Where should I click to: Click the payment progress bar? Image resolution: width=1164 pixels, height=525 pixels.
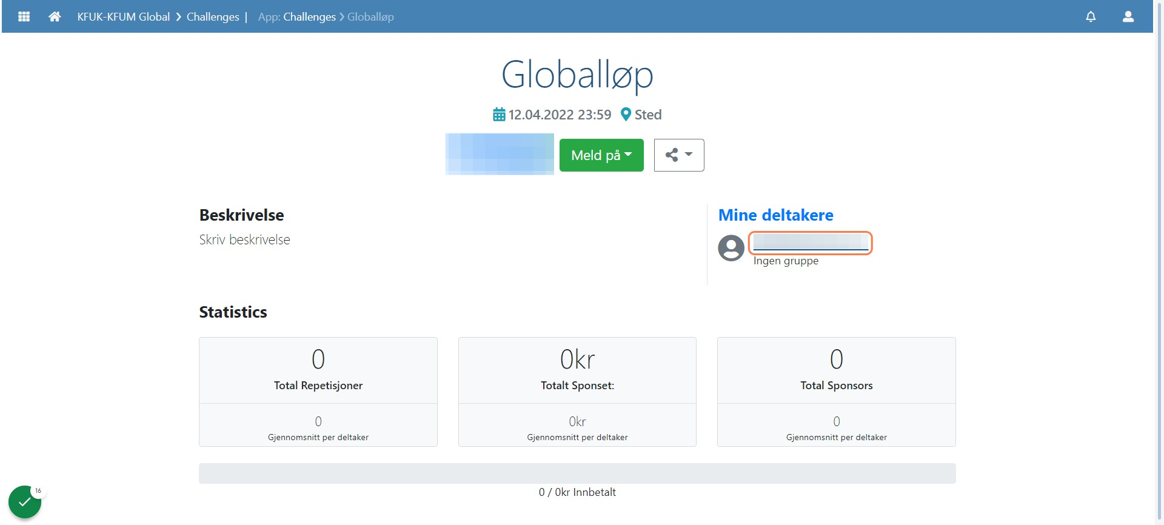click(x=577, y=473)
